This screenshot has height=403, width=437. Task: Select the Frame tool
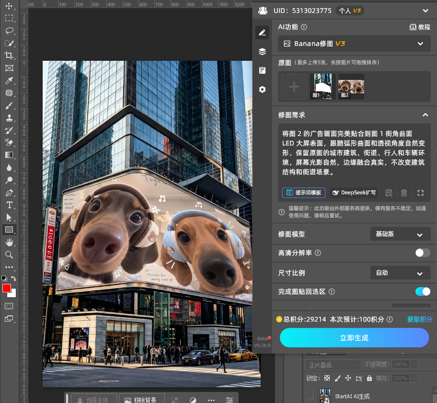tap(9, 68)
